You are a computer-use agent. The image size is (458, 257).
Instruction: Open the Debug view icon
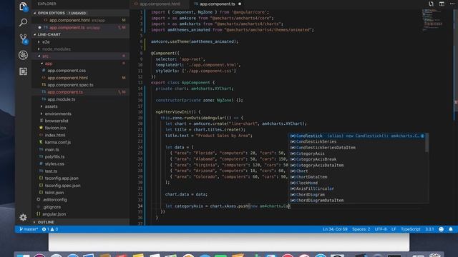point(23,55)
